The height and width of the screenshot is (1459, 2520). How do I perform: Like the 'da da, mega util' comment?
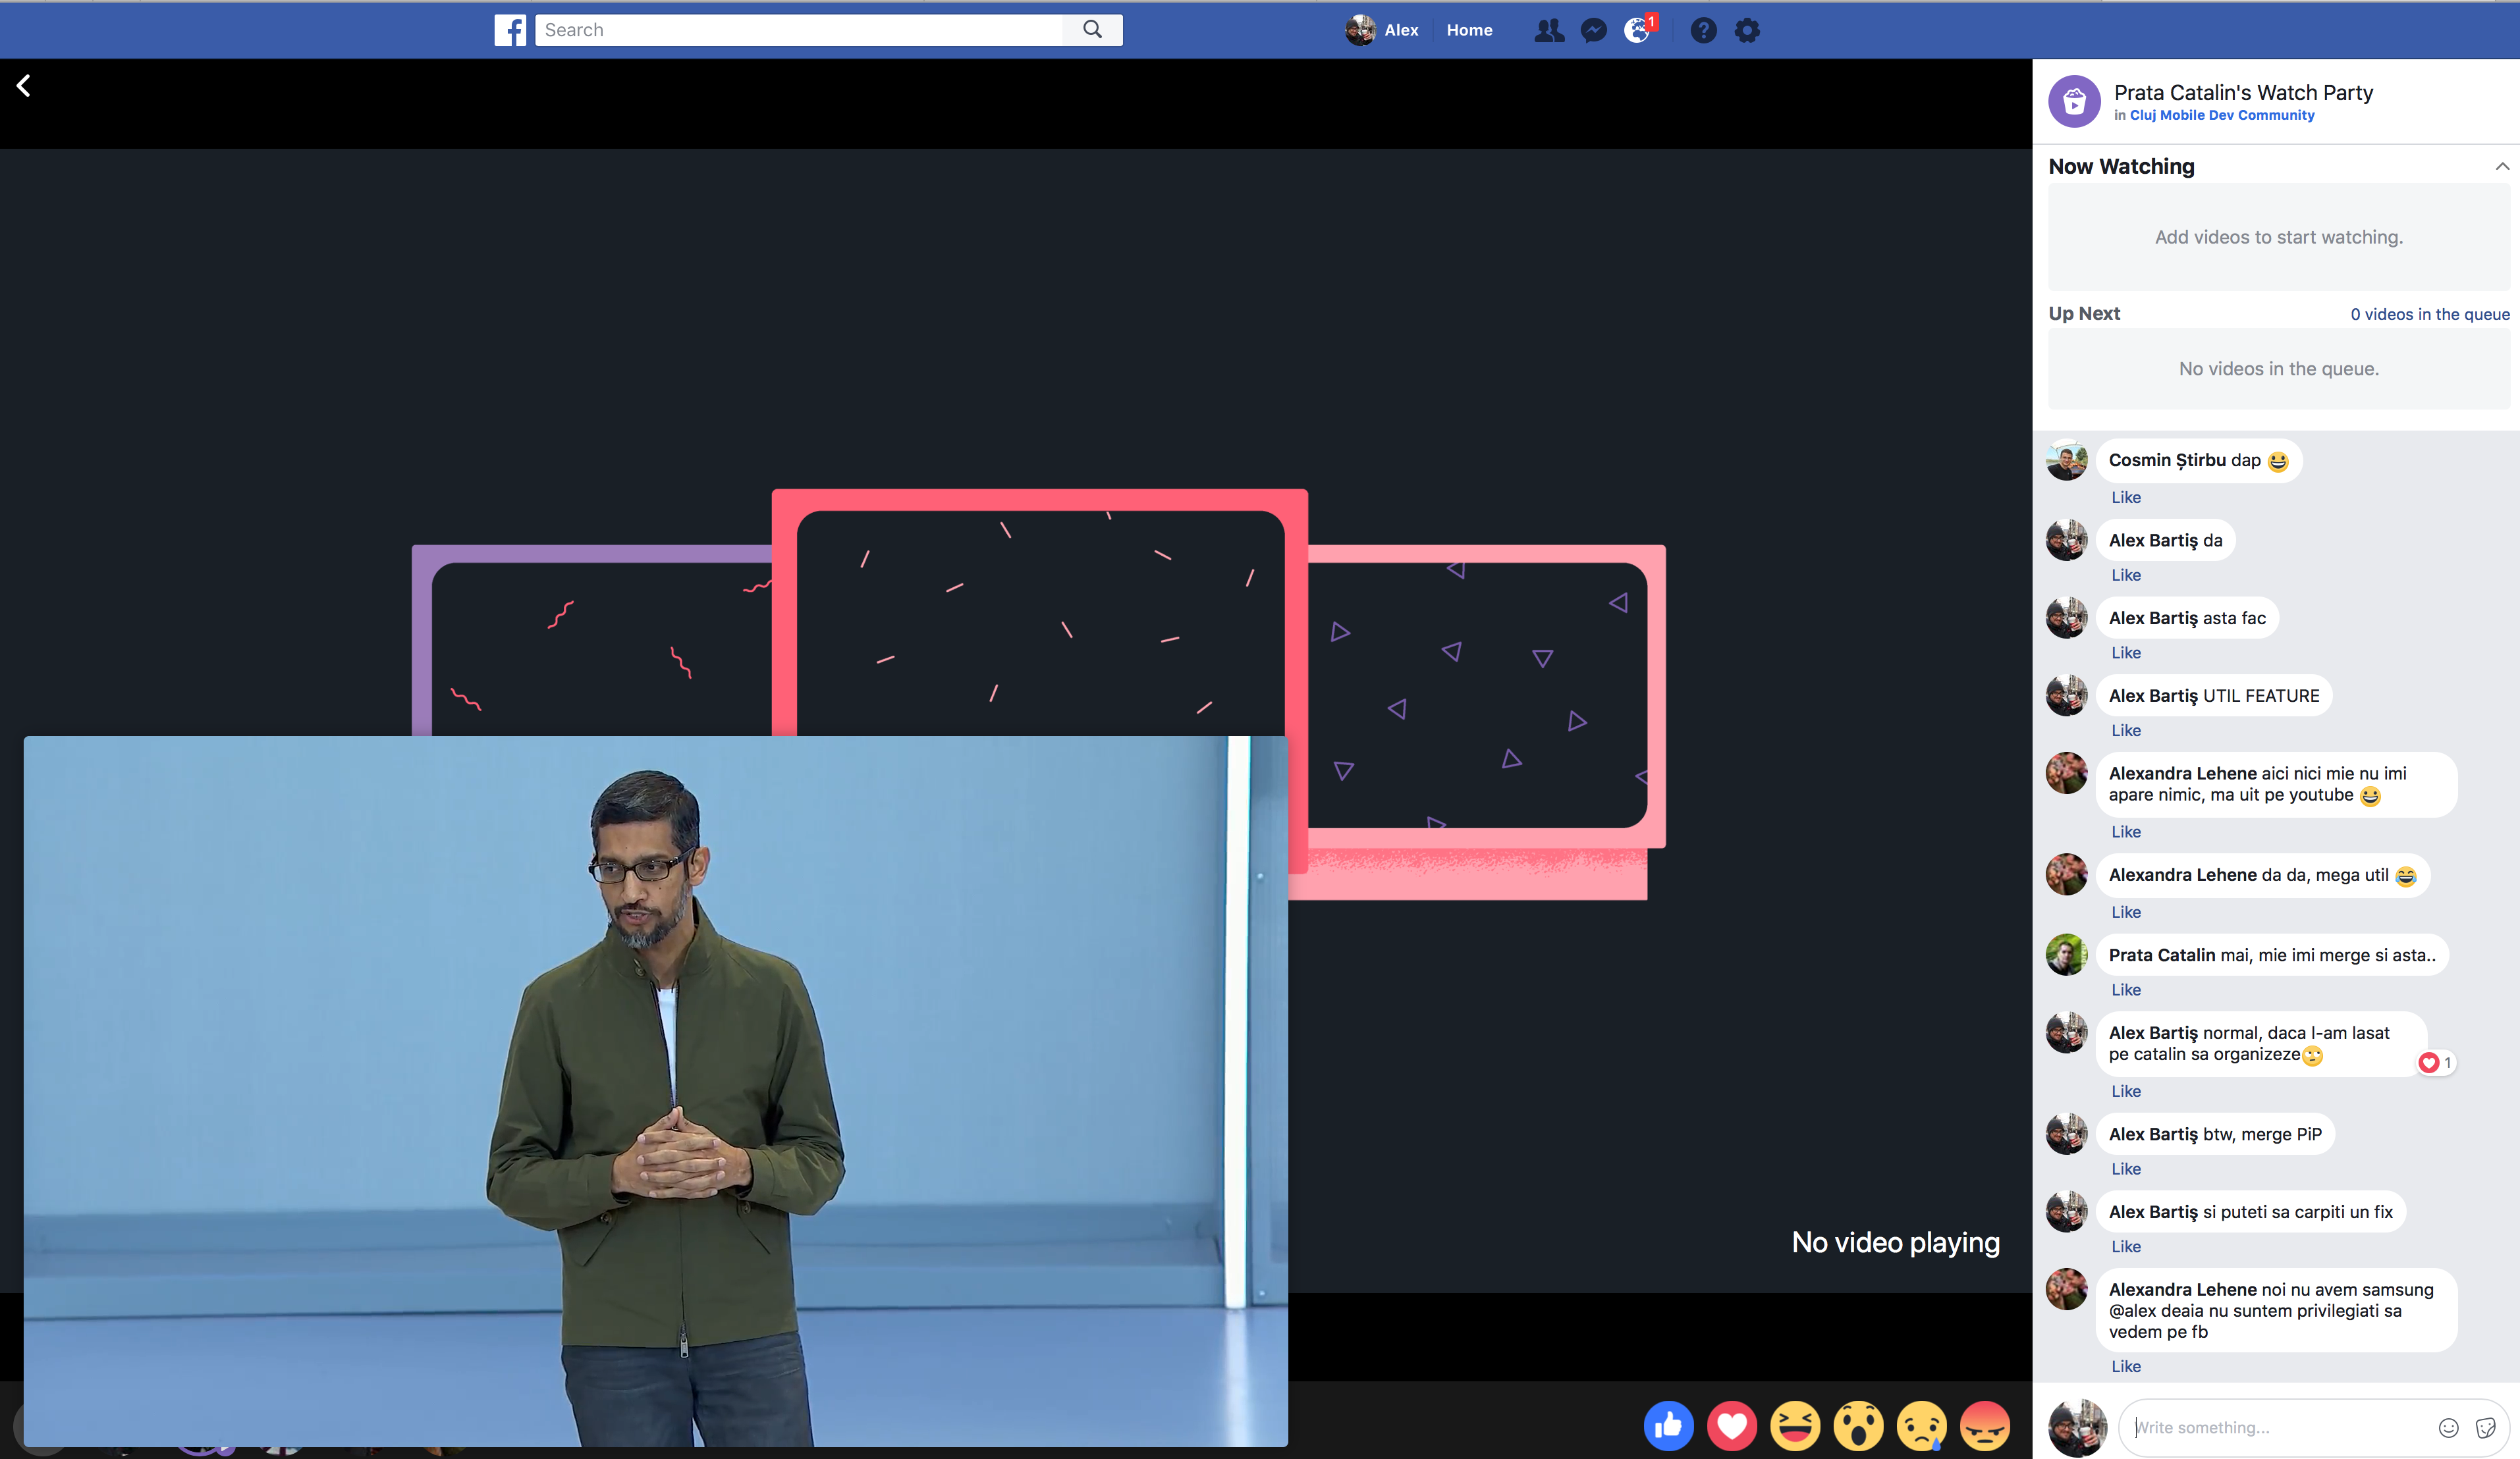(x=2126, y=911)
